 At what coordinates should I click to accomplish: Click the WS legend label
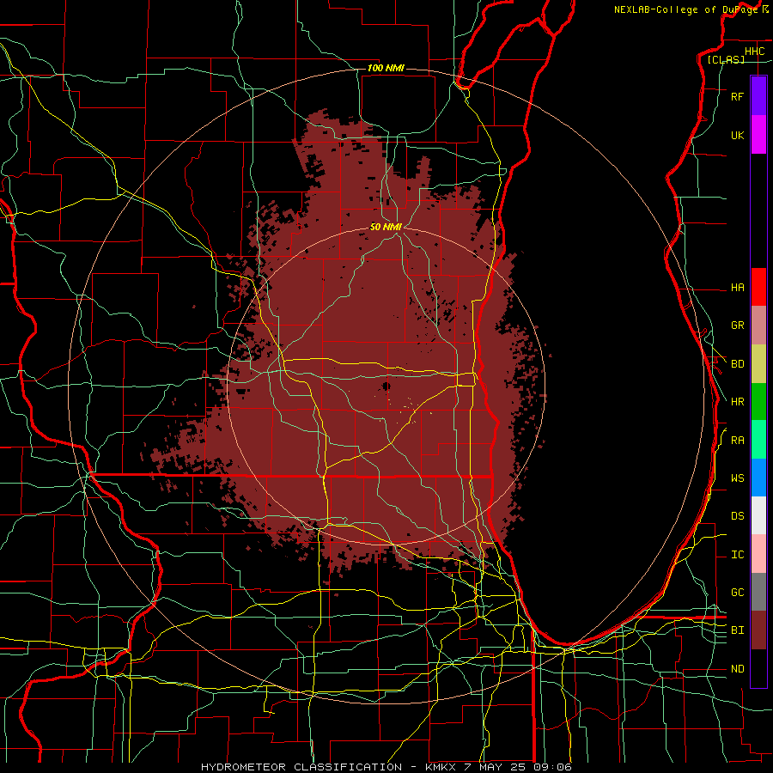click(737, 478)
